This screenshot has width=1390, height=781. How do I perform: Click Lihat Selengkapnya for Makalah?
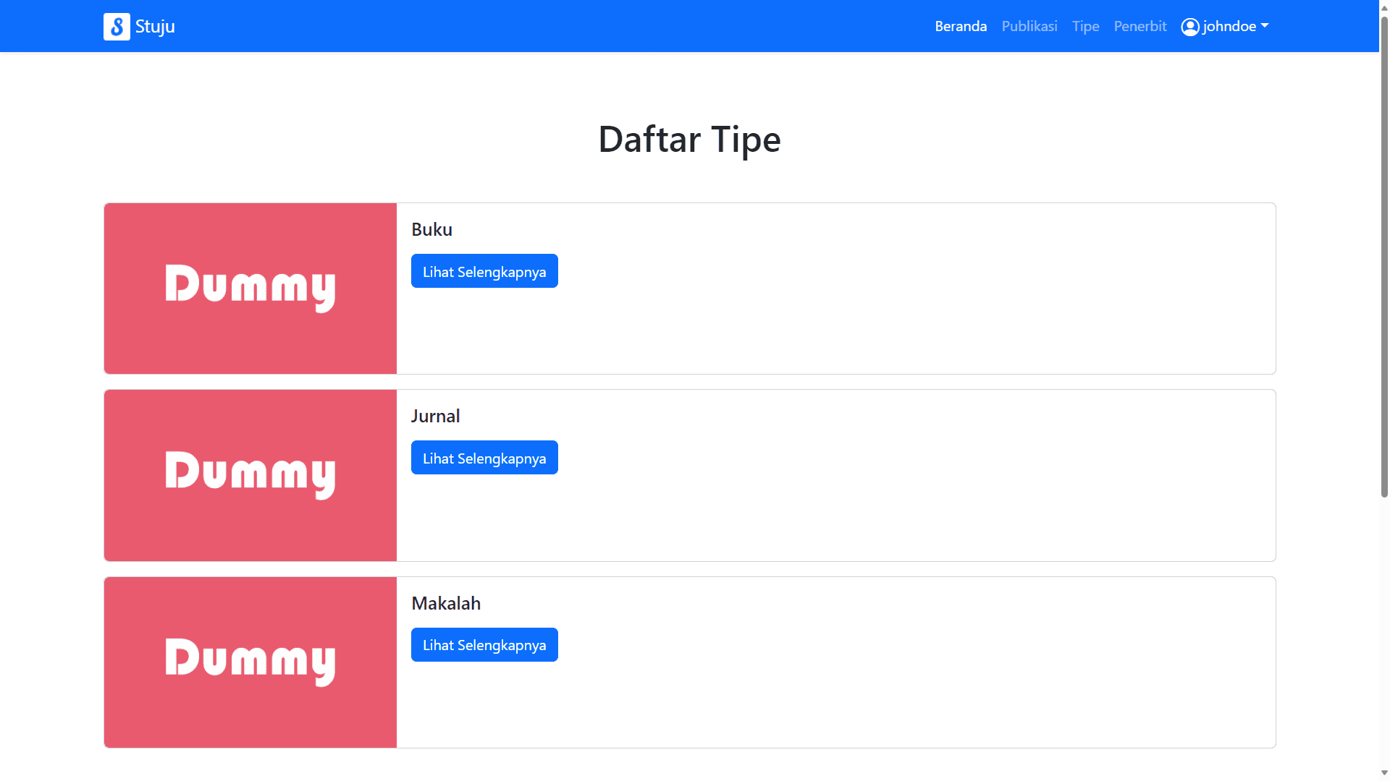(x=484, y=644)
